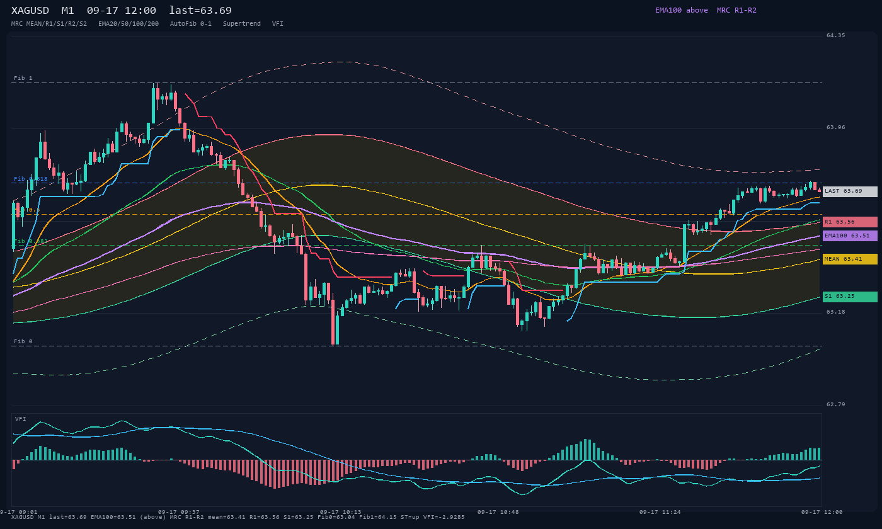Click the '09-17 09:37' time axis label
This screenshot has width=882, height=529.
tap(179, 512)
